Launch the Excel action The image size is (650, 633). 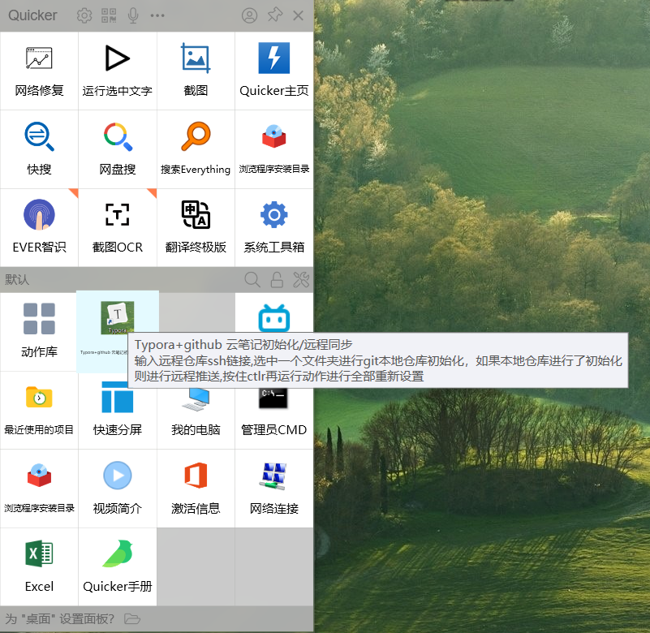[40, 566]
